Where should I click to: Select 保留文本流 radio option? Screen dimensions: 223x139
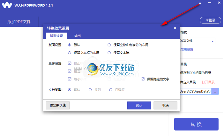click(x=109, y=53)
